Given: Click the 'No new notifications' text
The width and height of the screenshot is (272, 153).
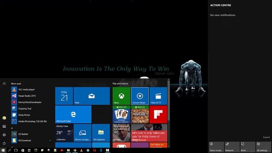Looking at the screenshot, I should coord(223,15).
